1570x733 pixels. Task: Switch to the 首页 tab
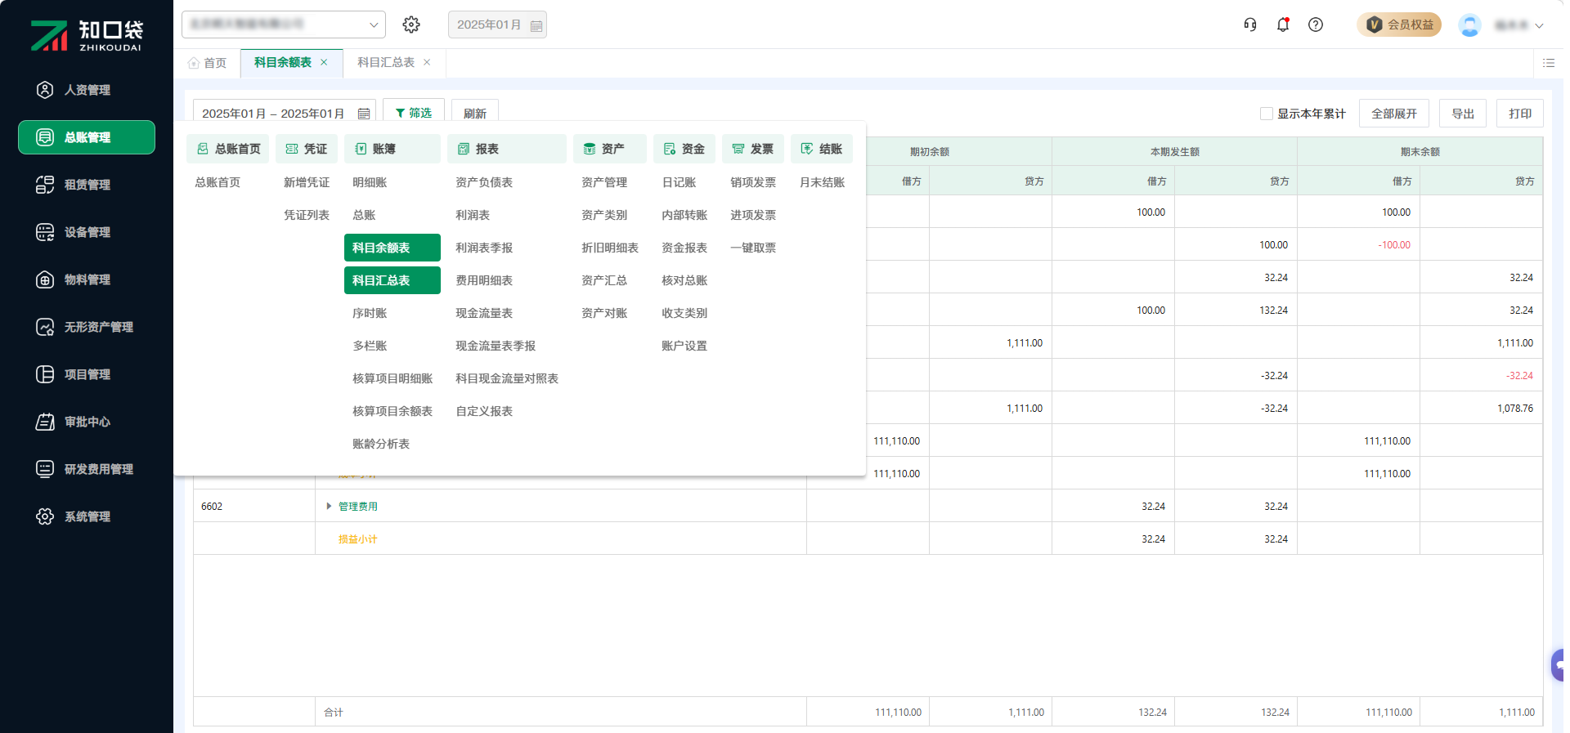pyautogui.click(x=215, y=63)
